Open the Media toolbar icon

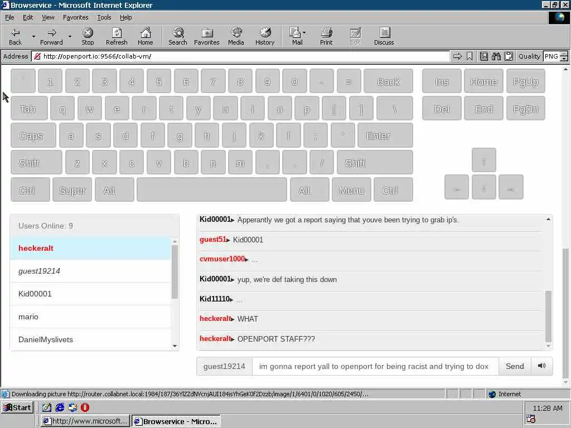tap(236, 36)
